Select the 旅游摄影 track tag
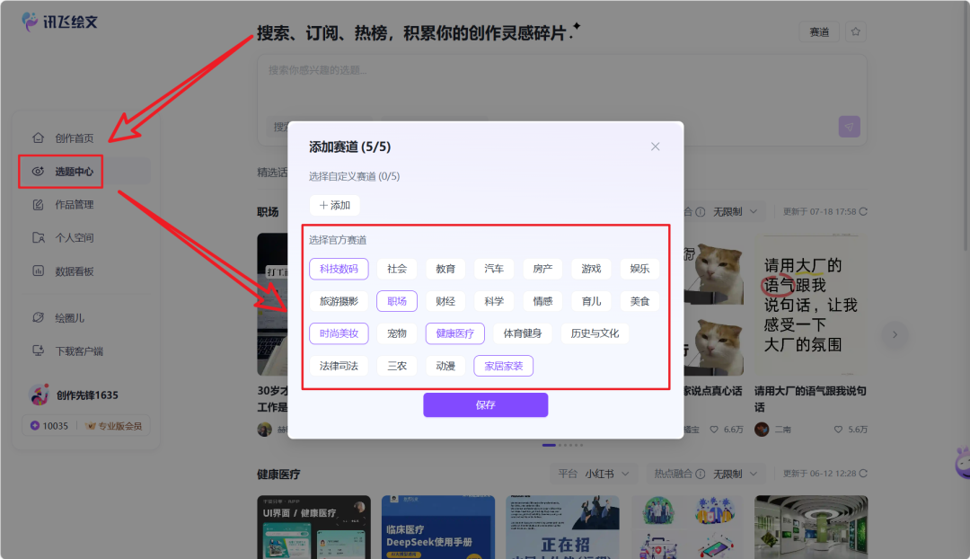This screenshot has width=970, height=559. coord(339,301)
